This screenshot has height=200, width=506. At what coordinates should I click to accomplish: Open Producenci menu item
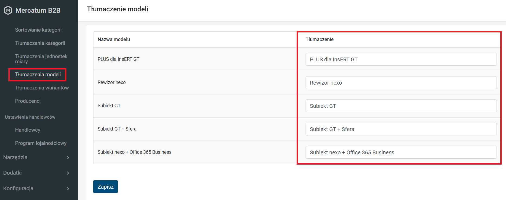coord(28,101)
